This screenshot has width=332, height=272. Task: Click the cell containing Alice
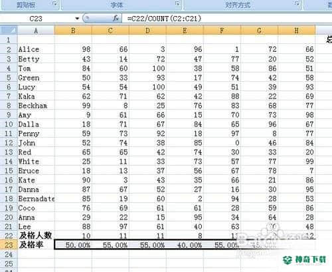click(36, 49)
